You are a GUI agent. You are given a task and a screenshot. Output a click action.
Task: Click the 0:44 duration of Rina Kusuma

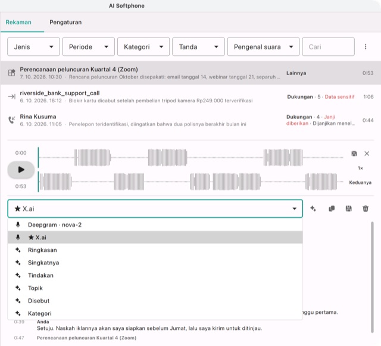pos(368,120)
